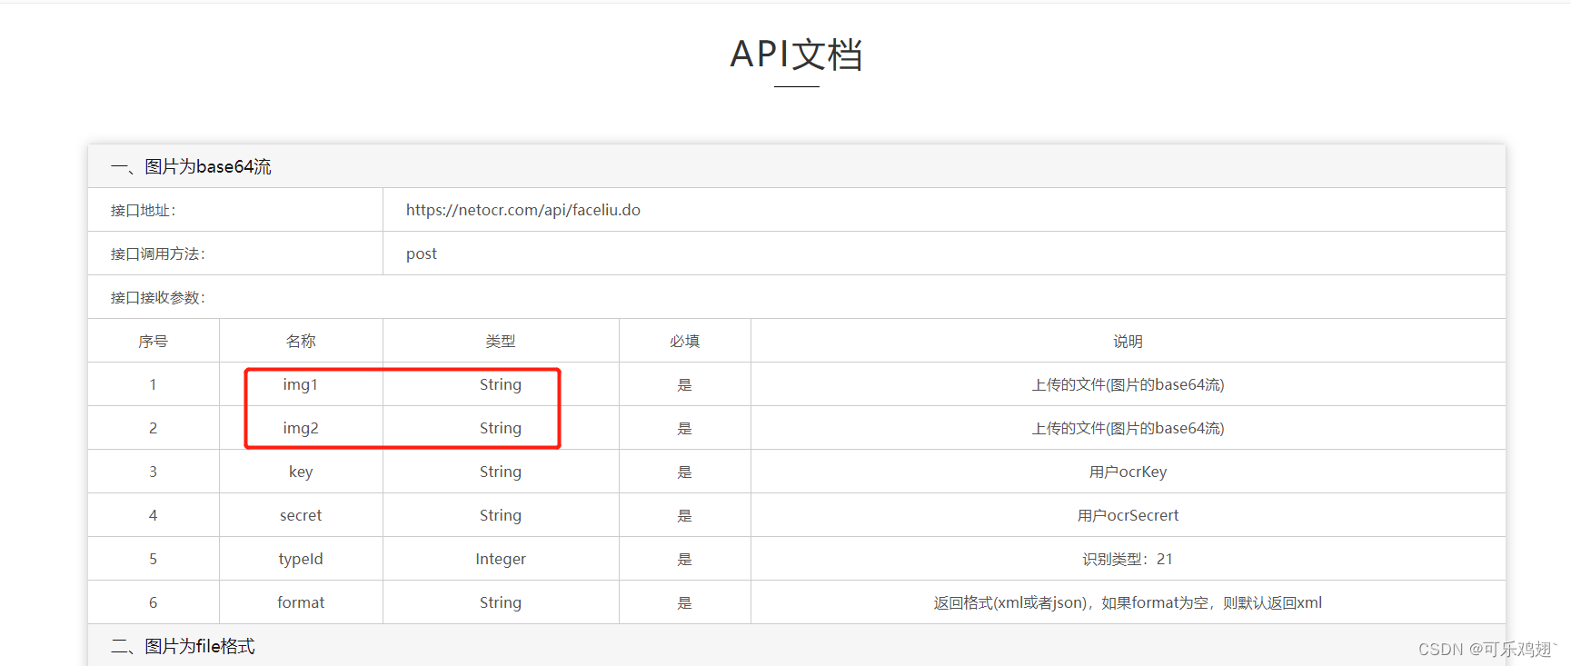Image resolution: width=1571 pixels, height=666 pixels.
Task: Click serial number 5 cell
Action: 153,559
